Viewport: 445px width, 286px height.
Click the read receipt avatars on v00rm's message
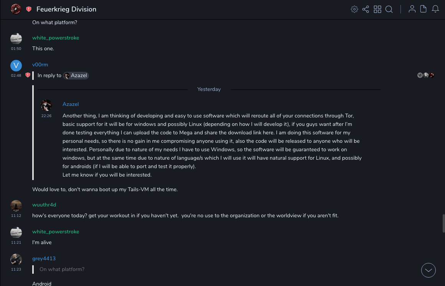click(426, 75)
